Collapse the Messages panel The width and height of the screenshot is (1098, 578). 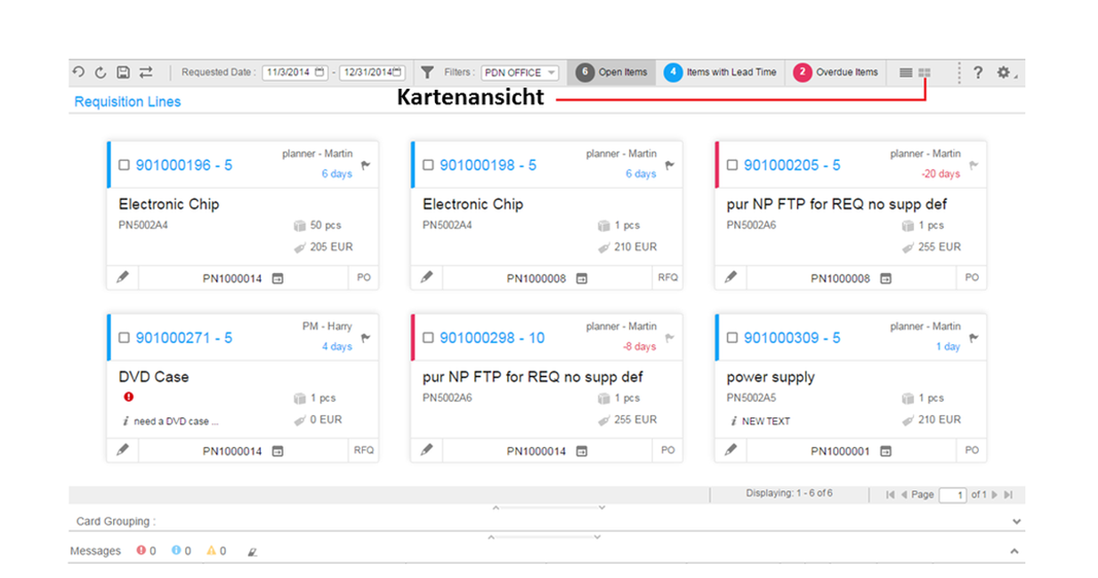[x=1013, y=551]
